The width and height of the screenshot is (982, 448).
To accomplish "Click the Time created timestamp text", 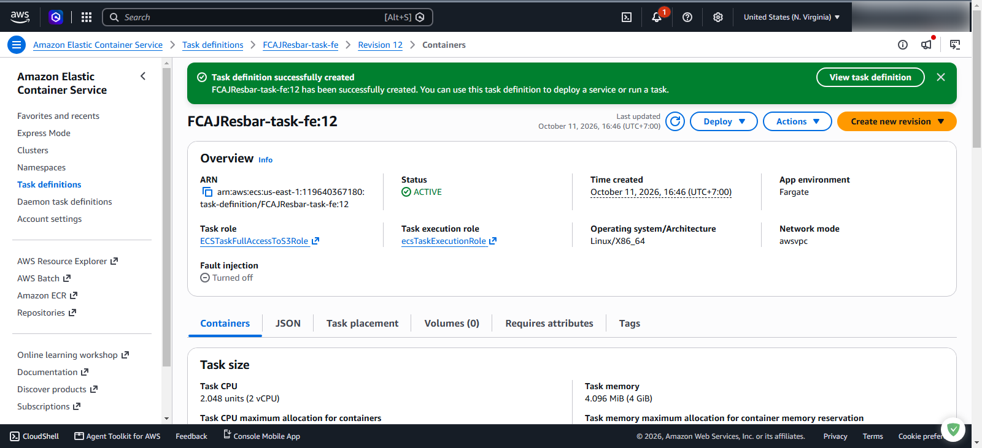I will click(661, 192).
